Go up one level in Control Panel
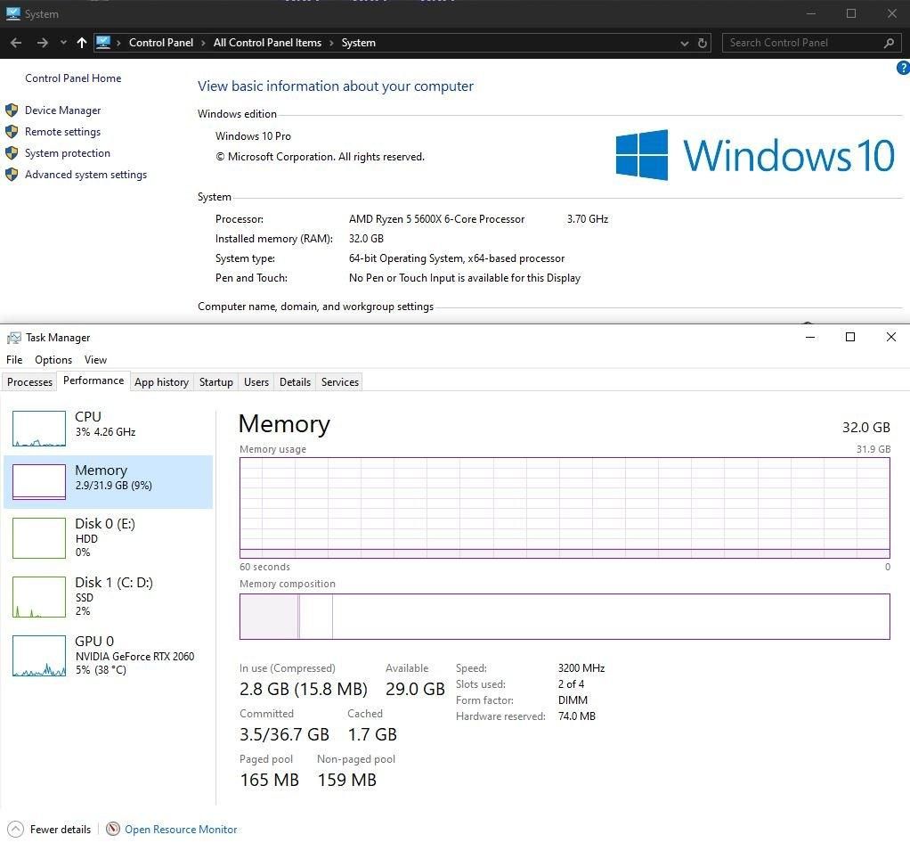 click(x=82, y=43)
